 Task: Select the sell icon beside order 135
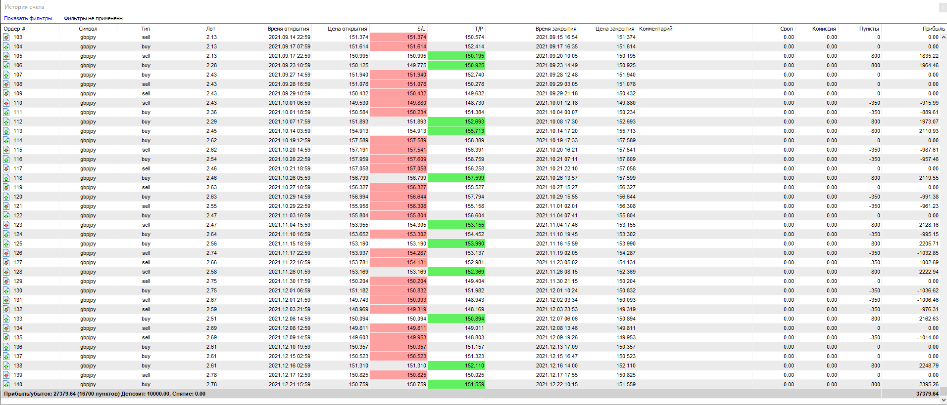pos(6,338)
